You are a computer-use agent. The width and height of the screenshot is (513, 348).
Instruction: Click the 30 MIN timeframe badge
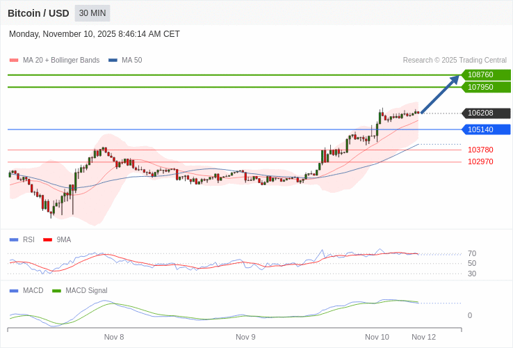point(92,13)
